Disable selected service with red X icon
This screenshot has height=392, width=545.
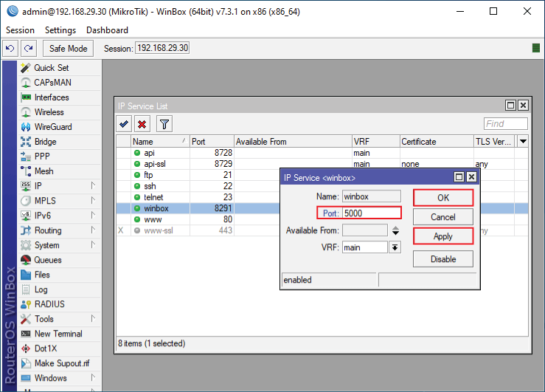142,124
